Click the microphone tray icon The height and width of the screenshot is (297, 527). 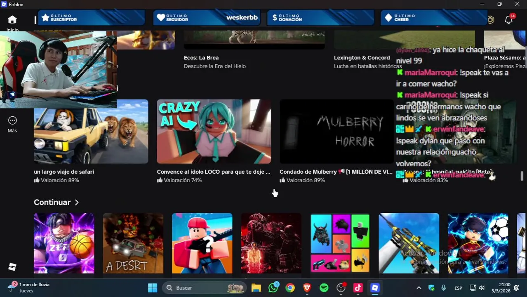(x=444, y=288)
